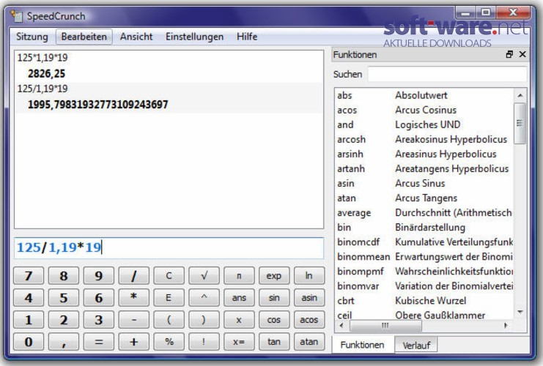Screen dimensions: 543x366
Task: Click the ln function key
Action: tap(309, 276)
